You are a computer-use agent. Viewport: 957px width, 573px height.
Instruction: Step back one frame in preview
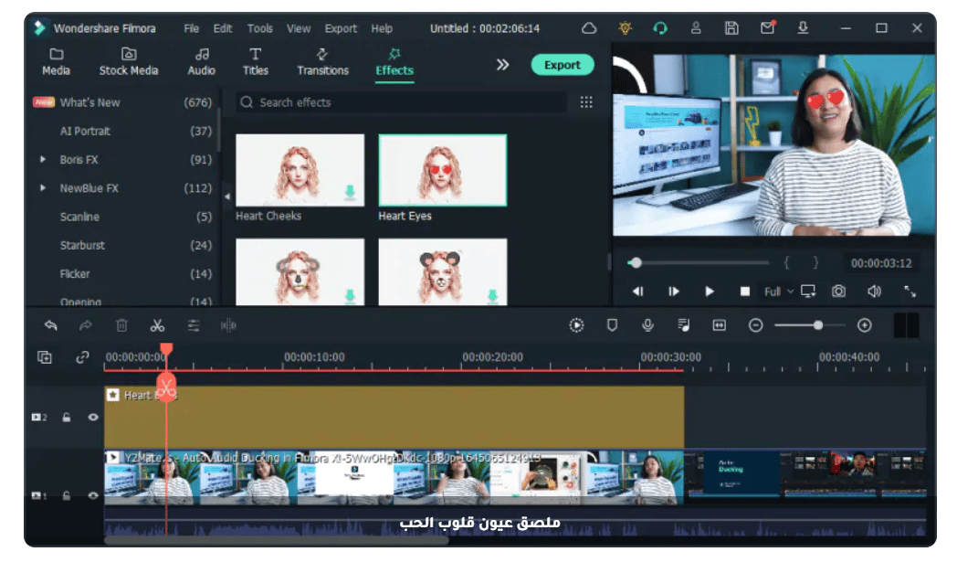pos(637,292)
